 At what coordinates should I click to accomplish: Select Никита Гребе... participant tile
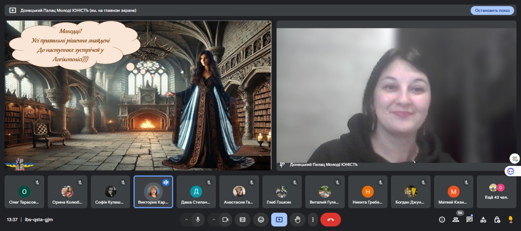pyautogui.click(x=368, y=192)
